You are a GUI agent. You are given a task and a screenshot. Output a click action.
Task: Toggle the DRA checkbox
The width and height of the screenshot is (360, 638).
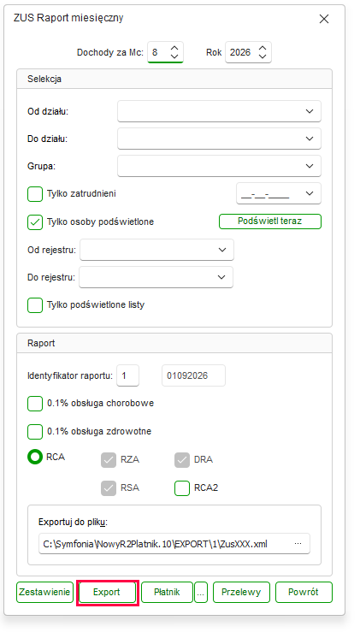[182, 460]
